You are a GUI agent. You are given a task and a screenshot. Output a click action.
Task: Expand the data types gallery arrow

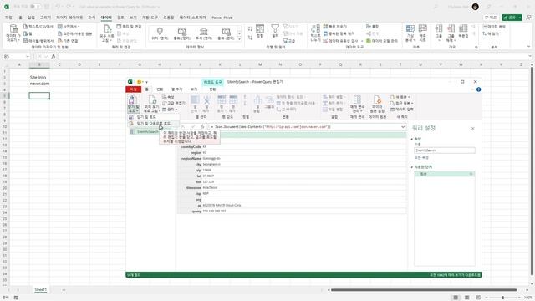239,39
